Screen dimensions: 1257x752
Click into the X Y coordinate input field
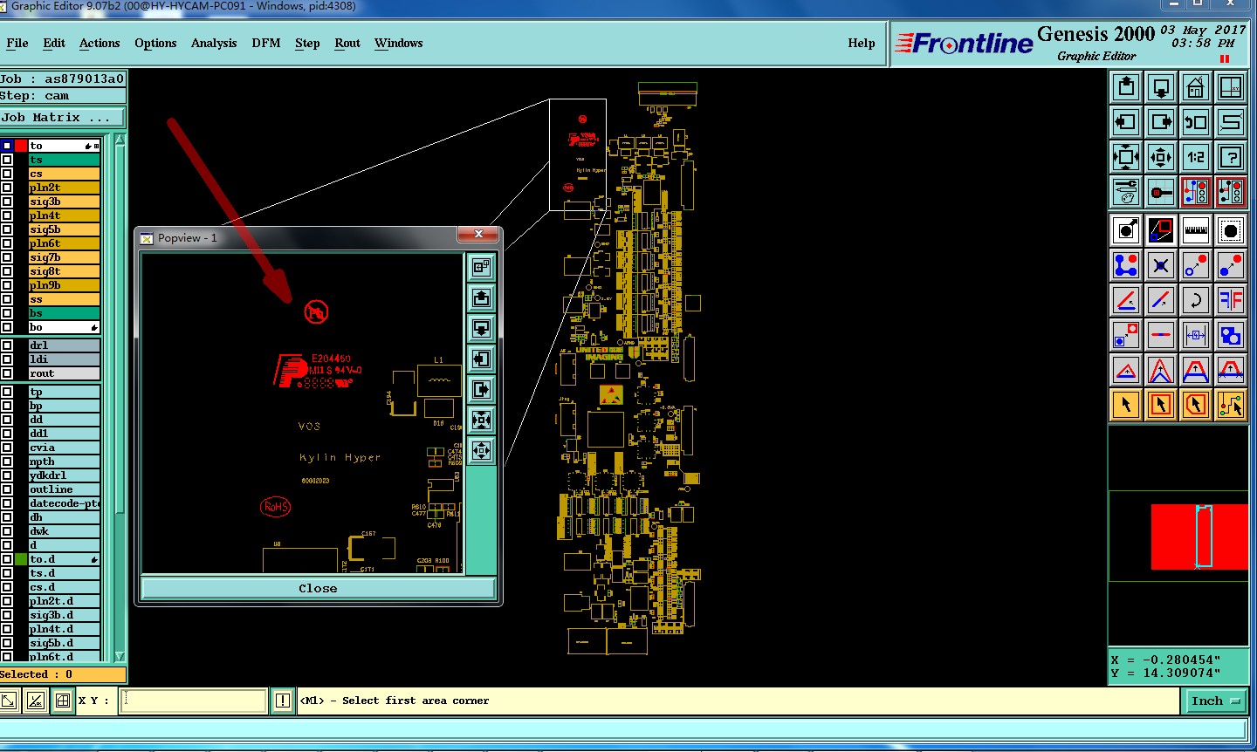(193, 701)
